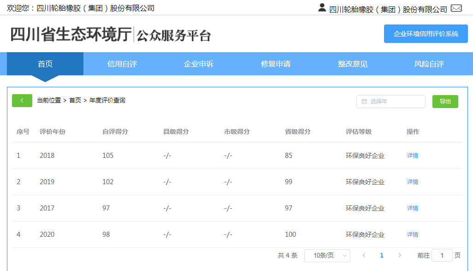Click the 前往 page number input
The height and width of the screenshot is (271, 473).
(x=442, y=255)
